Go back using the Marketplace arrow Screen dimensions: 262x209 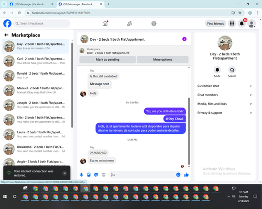click(6, 35)
